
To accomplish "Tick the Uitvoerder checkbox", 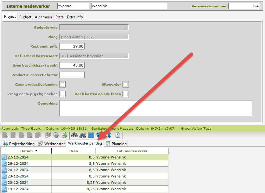I will tap(126, 84).
